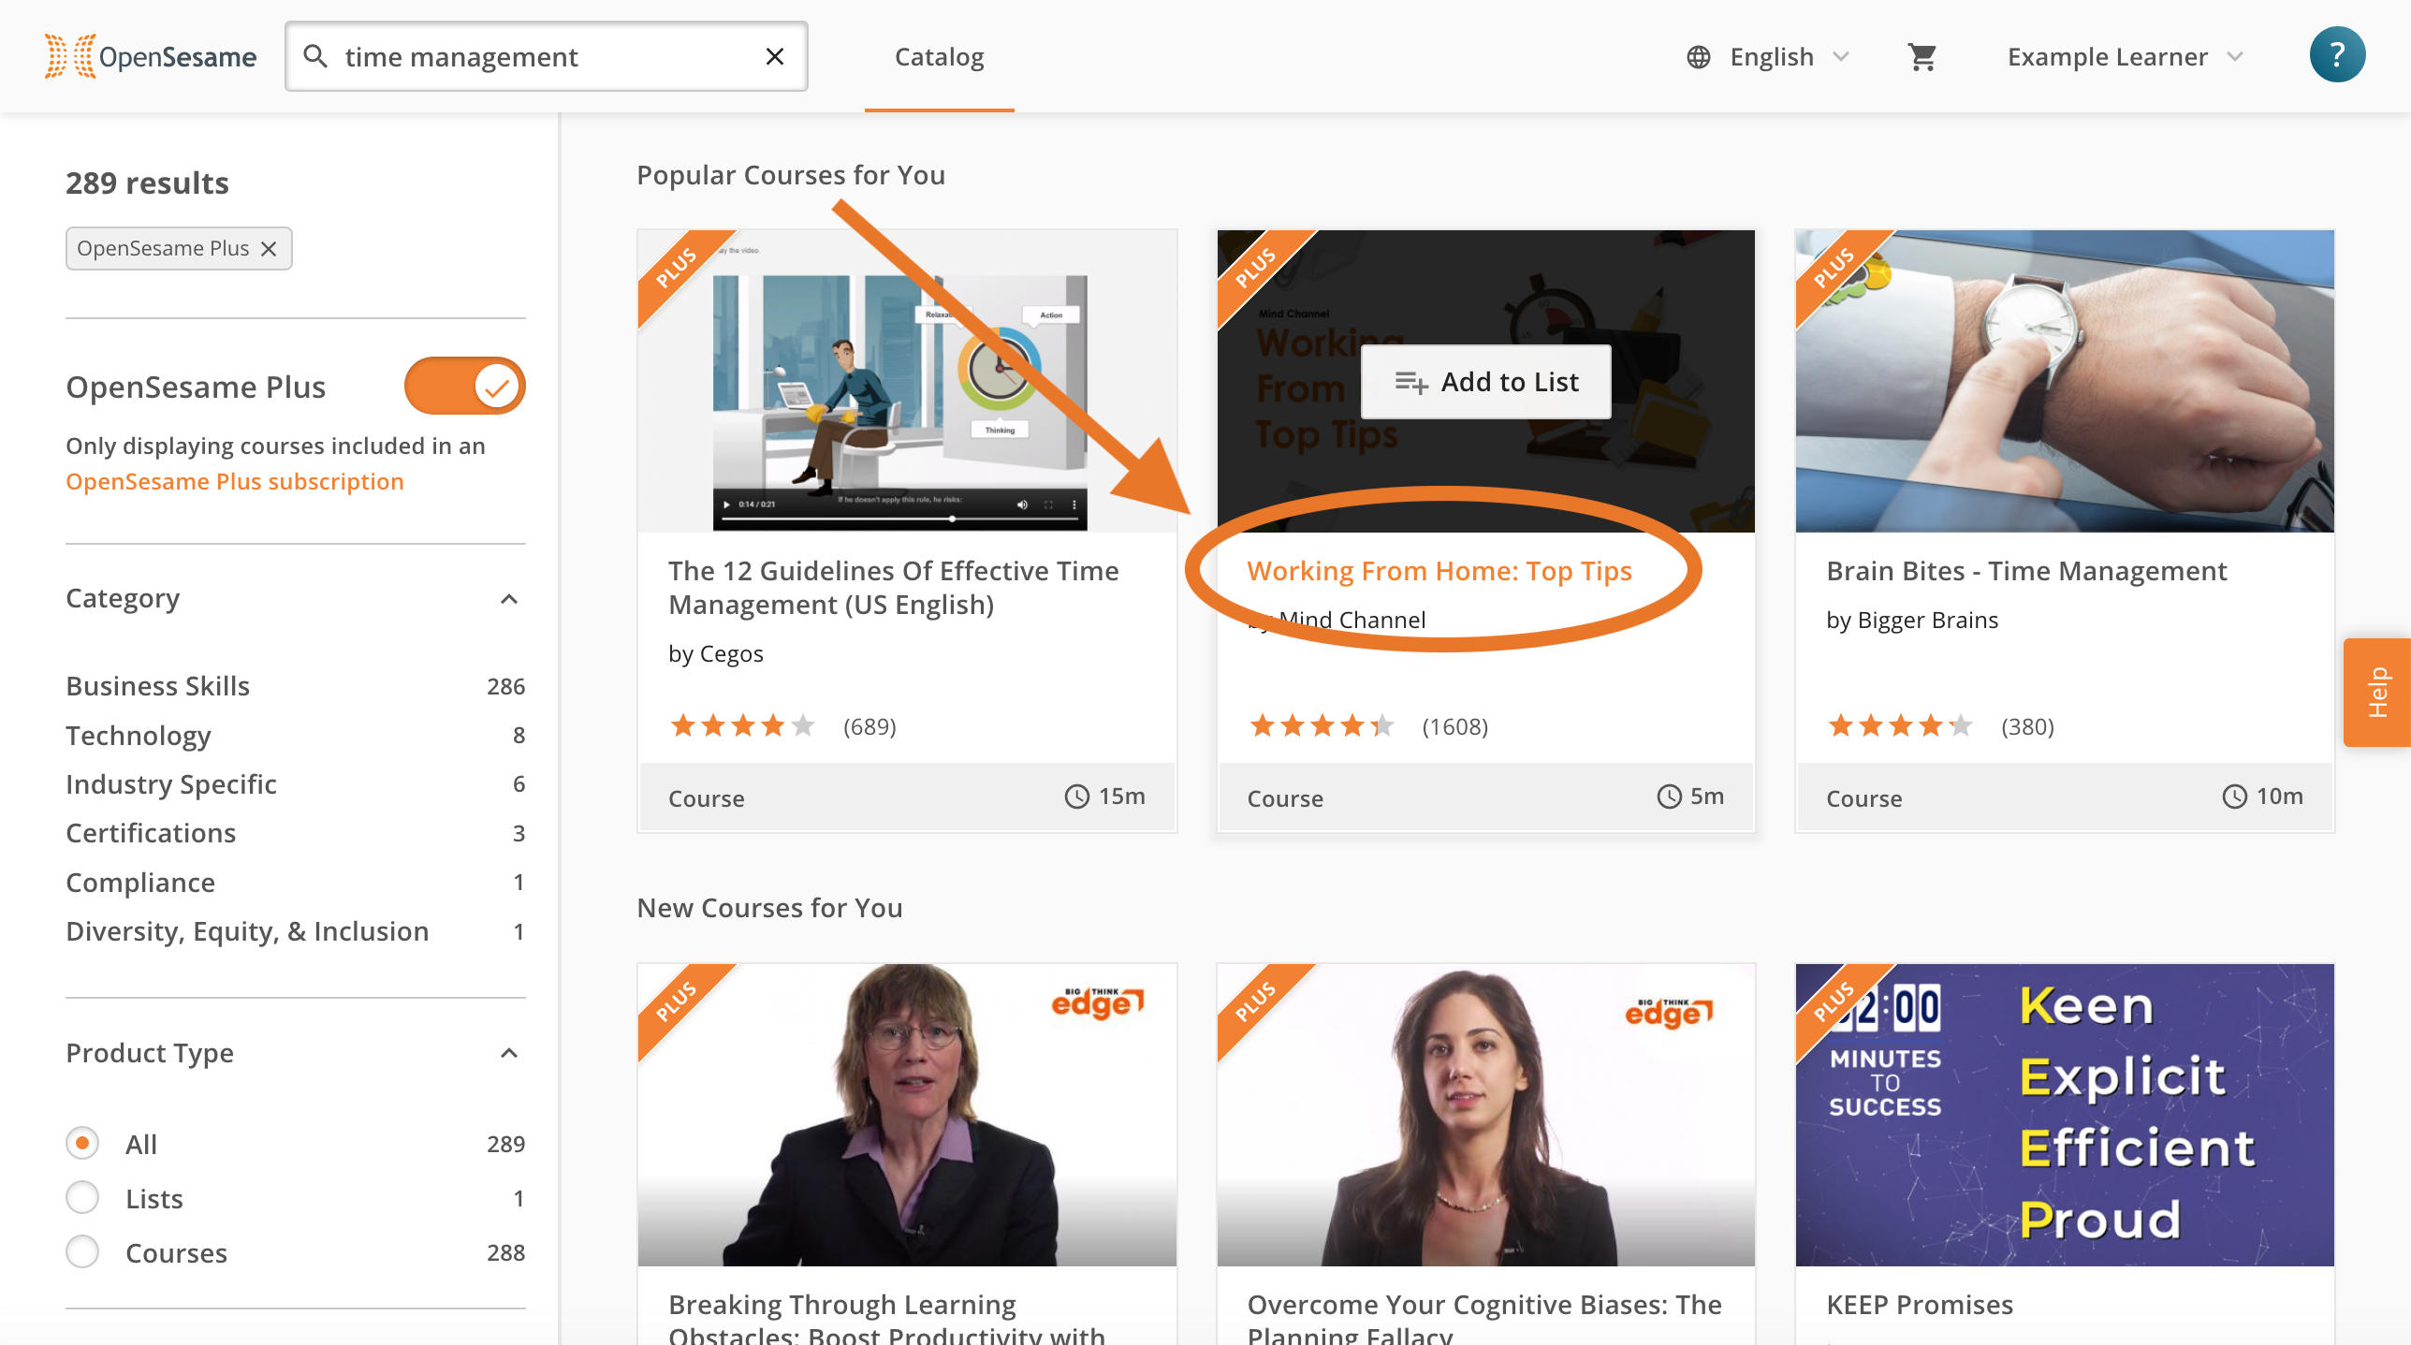Click the star rating with 380 reviews

(1900, 725)
